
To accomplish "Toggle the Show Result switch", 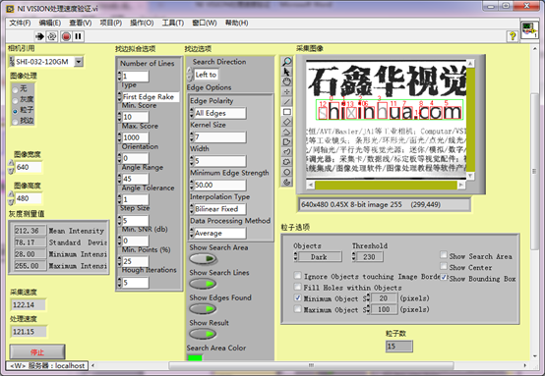I will pyautogui.click(x=203, y=334).
